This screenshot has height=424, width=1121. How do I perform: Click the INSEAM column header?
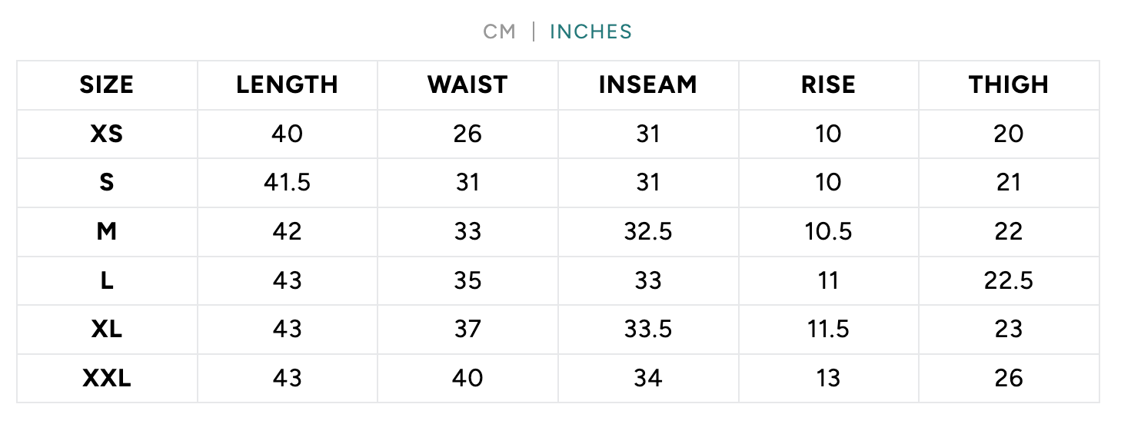[648, 84]
